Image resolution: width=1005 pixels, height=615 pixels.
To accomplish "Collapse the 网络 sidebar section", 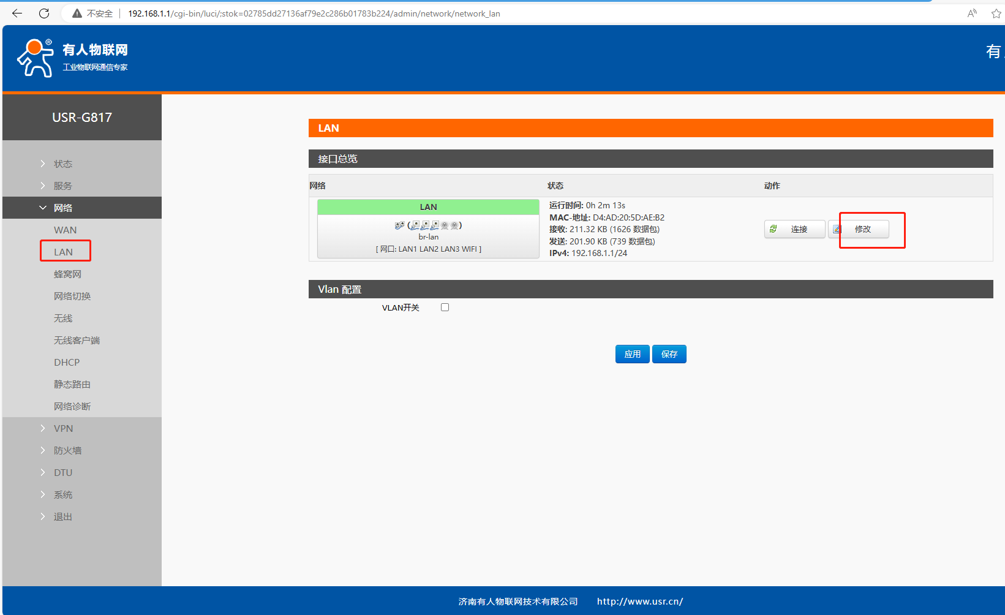I will (62, 208).
